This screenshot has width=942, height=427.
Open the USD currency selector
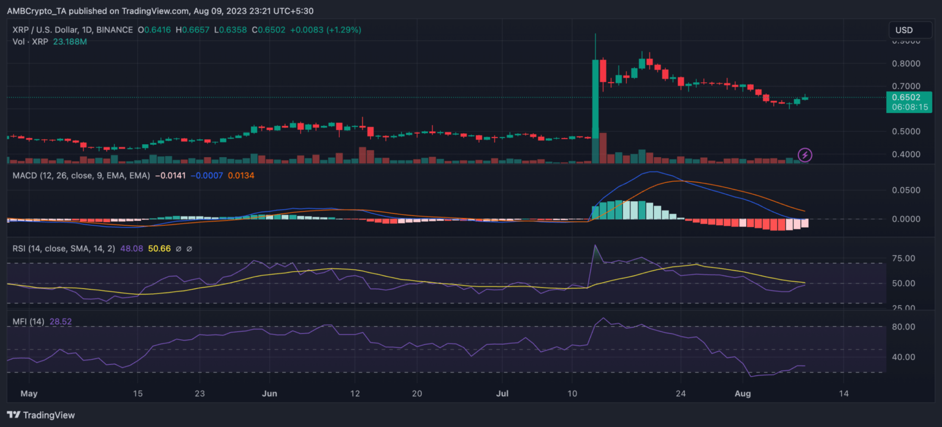pos(904,30)
